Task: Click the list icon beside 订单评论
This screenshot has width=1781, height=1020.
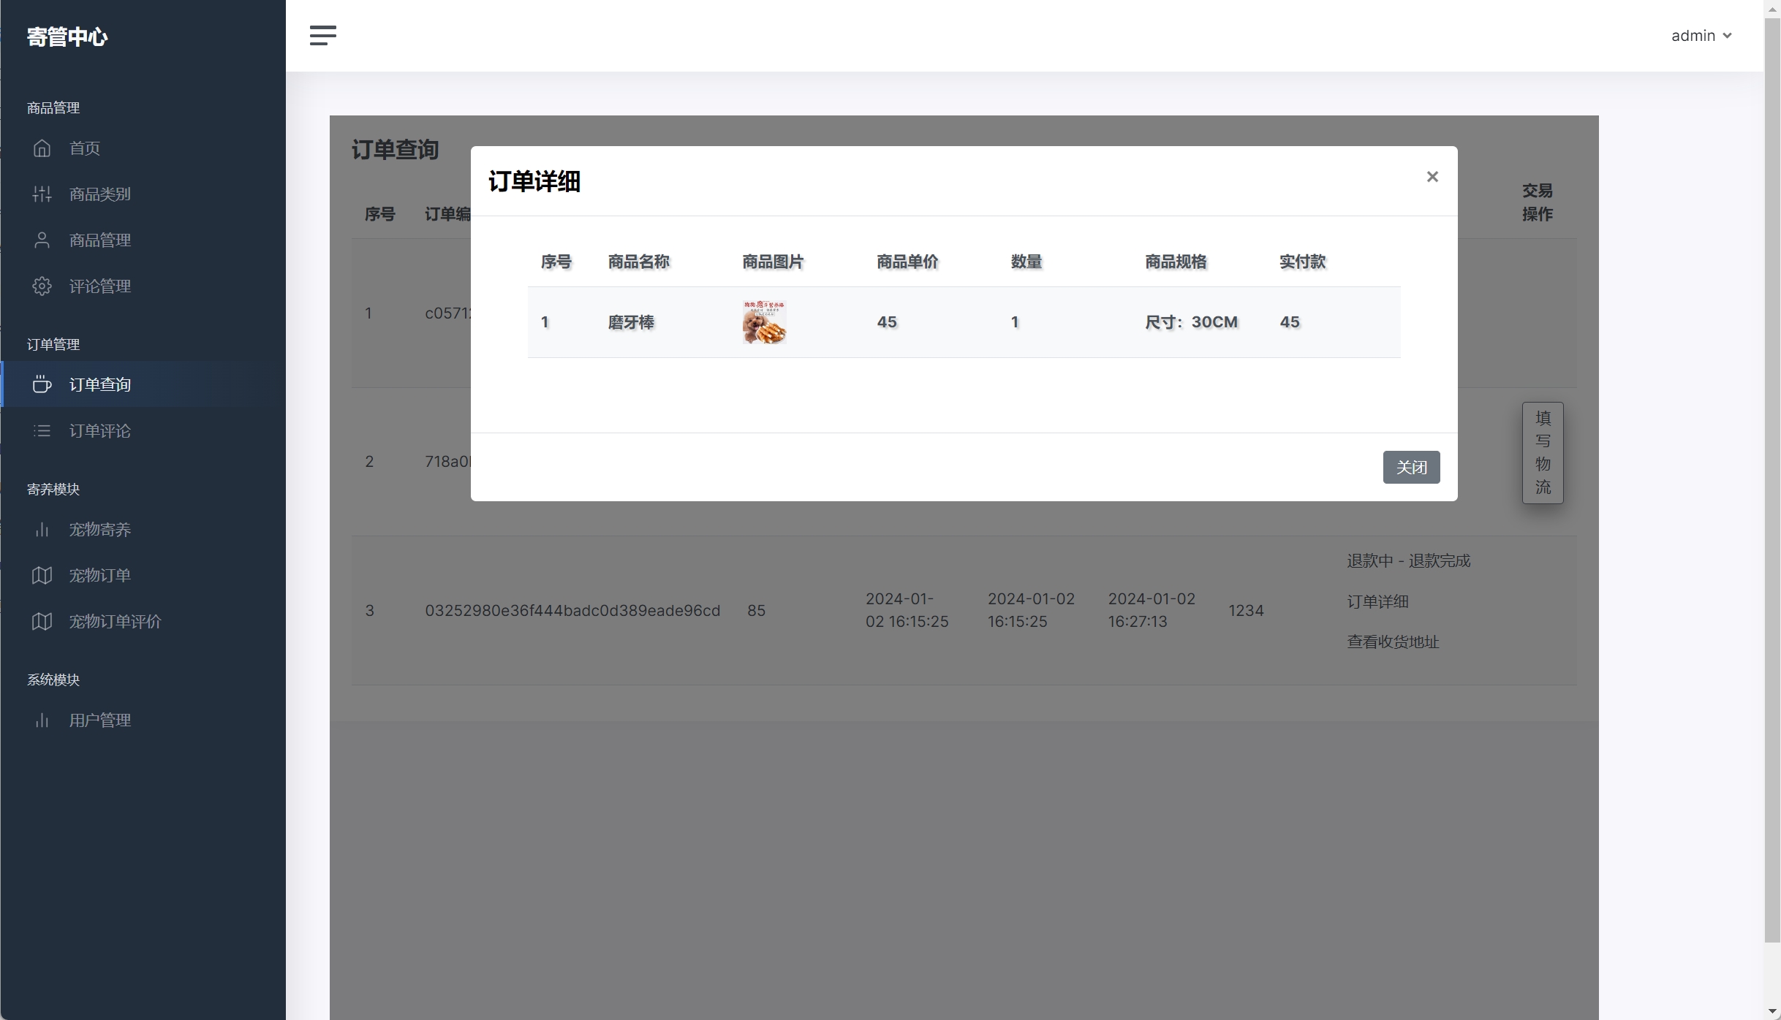Action: (42, 431)
